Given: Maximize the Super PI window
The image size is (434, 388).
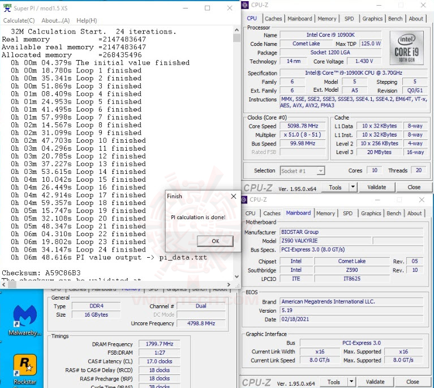Looking at the screenshot, I should (x=207, y=8).
